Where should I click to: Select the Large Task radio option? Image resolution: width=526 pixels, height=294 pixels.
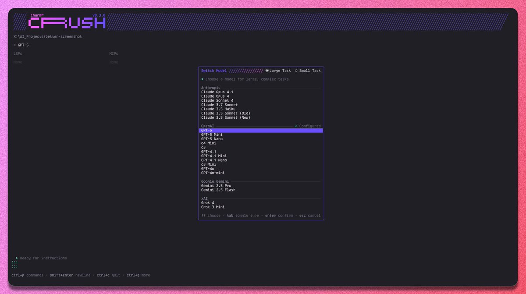pos(278,71)
